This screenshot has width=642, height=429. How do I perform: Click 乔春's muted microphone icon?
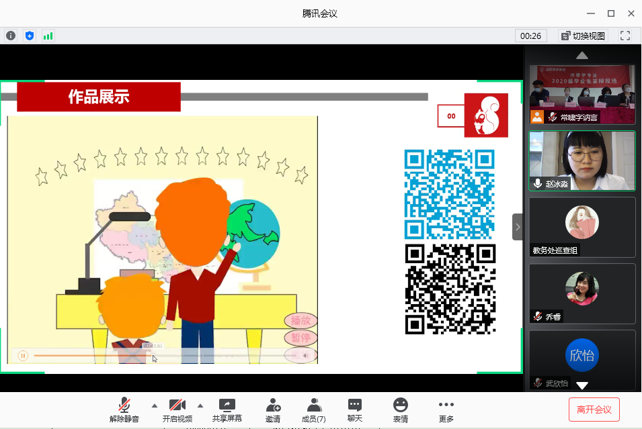(x=538, y=316)
